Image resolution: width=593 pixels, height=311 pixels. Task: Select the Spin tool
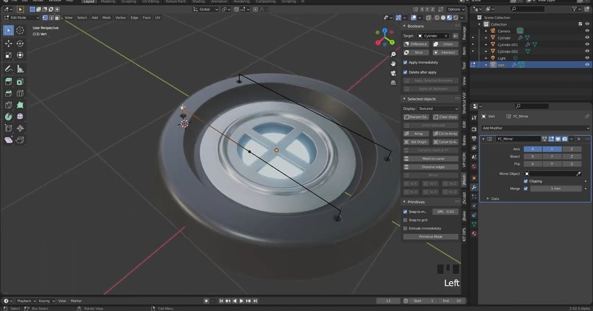pyautogui.click(x=8, y=117)
